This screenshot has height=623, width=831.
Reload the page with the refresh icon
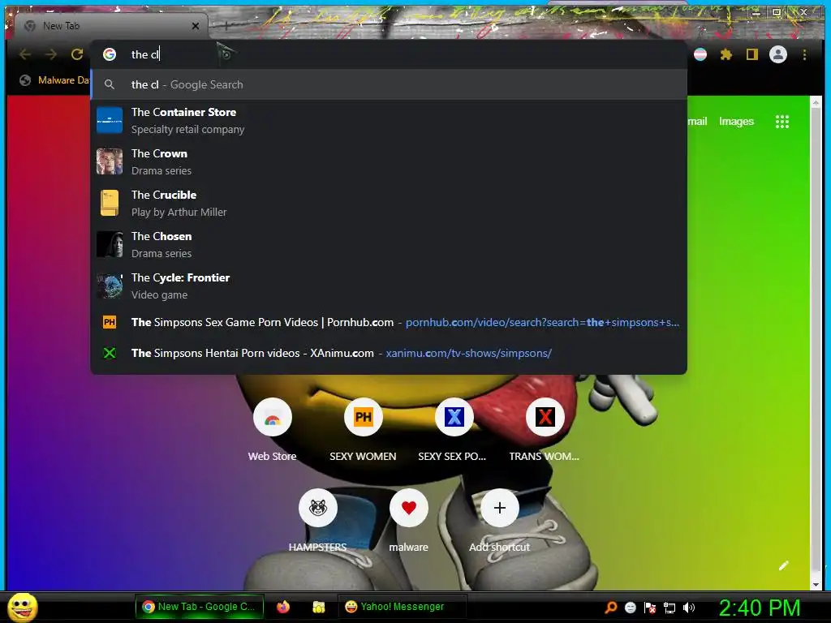pyautogui.click(x=77, y=54)
